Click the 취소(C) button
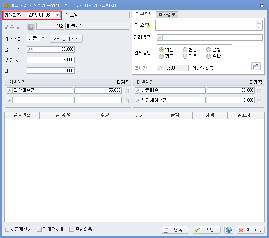Screen dimensions: 269x238 250,230
